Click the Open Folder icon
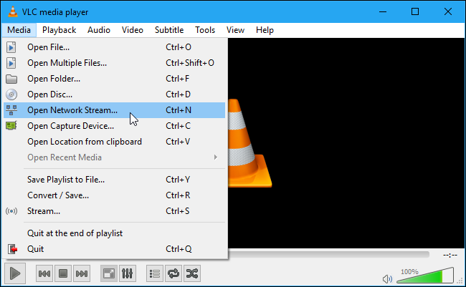The image size is (466, 287). 11,79
